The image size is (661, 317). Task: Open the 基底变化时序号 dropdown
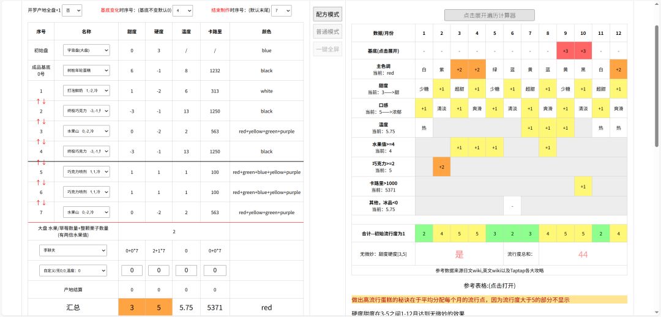pyautogui.click(x=182, y=11)
